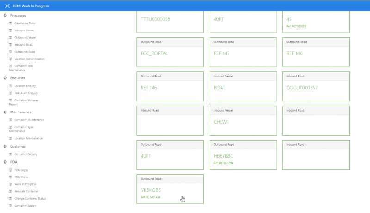Image resolution: width=370 pixels, height=213 pixels.
Task: Collapse the Processes section
Action: (x=5, y=15)
